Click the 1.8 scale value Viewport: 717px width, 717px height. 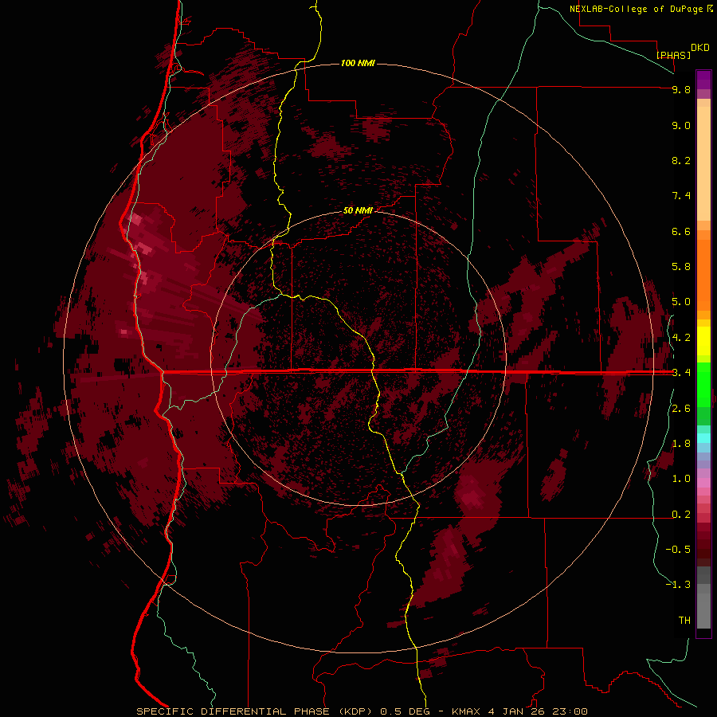coord(681,444)
